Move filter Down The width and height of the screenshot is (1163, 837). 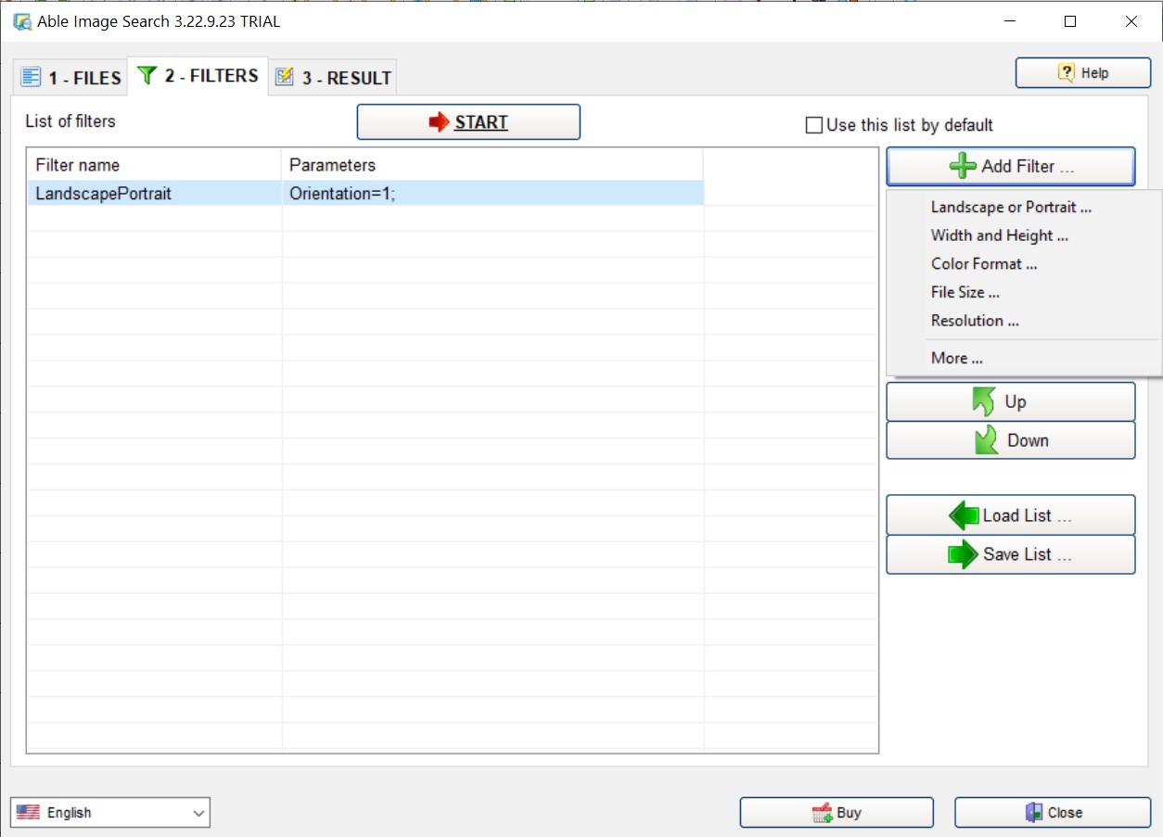[1011, 440]
